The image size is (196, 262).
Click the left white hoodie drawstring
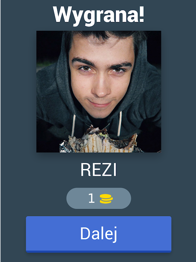click(73, 125)
